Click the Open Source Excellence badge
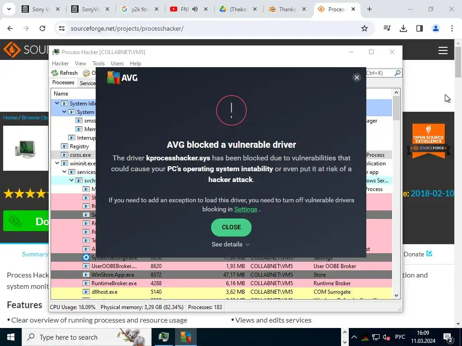 point(429,141)
